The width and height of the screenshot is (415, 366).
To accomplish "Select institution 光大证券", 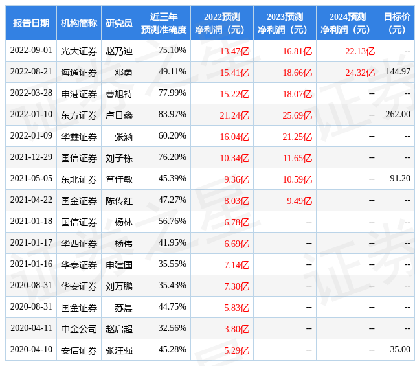I will pyautogui.click(x=79, y=51).
